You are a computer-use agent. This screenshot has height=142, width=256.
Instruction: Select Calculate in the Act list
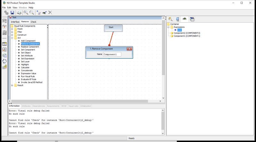tap(25, 67)
